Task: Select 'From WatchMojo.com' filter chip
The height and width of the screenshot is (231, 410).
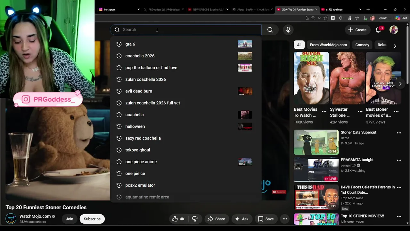Action: click(x=328, y=45)
